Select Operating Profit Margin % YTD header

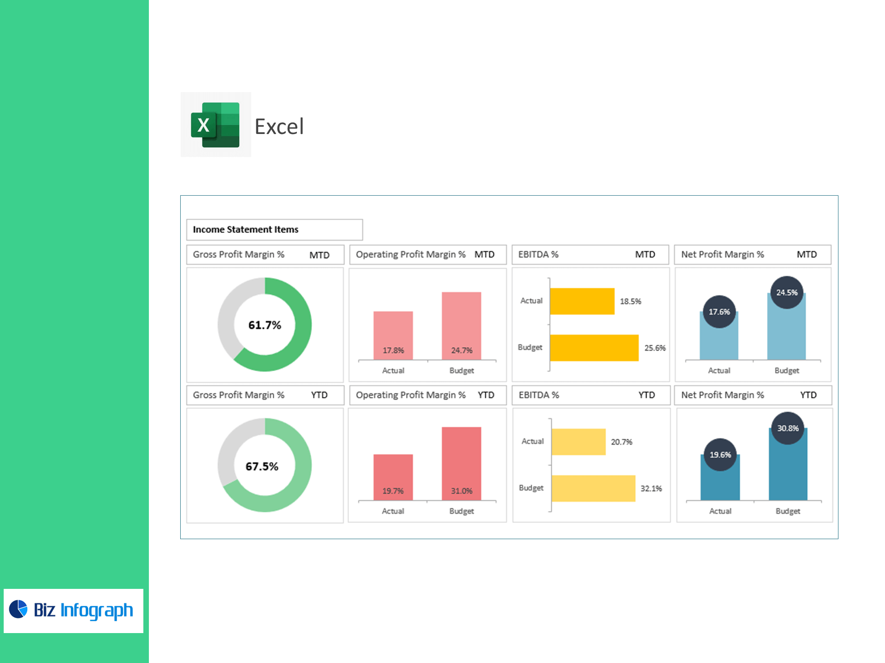coord(427,395)
